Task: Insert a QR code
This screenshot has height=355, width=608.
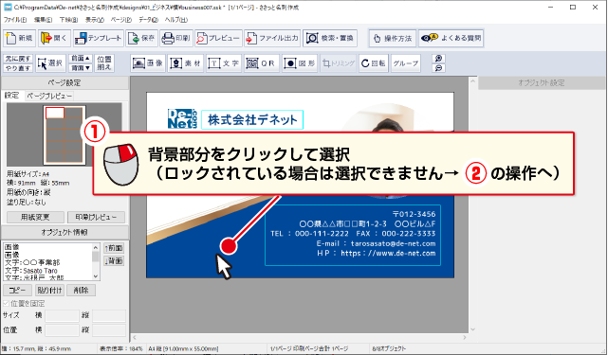Action: coord(262,63)
